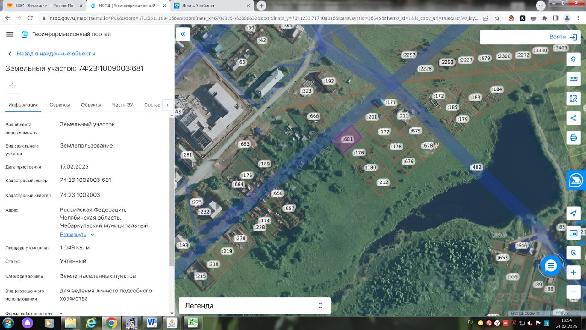Add parcel 74:23:1009003:681 to favorites with the star

coord(12,86)
